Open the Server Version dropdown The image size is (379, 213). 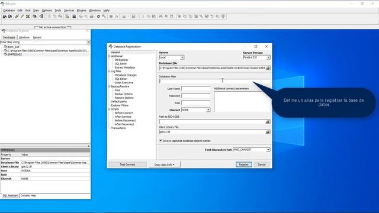(x=268, y=57)
